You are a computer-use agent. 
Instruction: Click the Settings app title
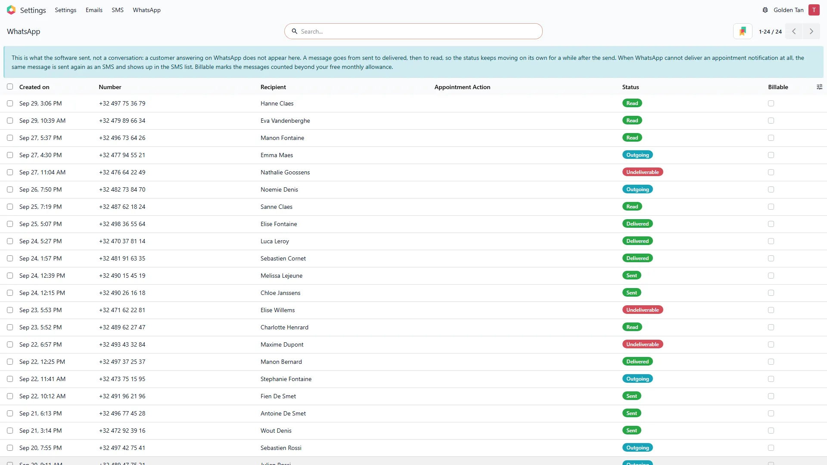pos(33,10)
